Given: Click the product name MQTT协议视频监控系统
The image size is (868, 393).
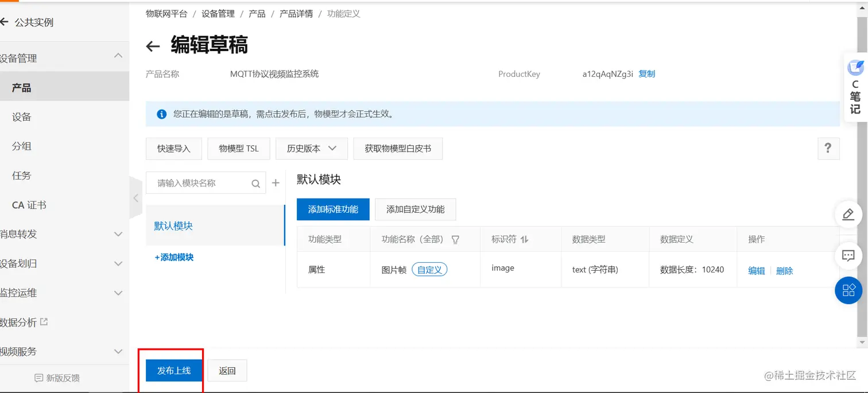Looking at the screenshot, I should (x=274, y=74).
